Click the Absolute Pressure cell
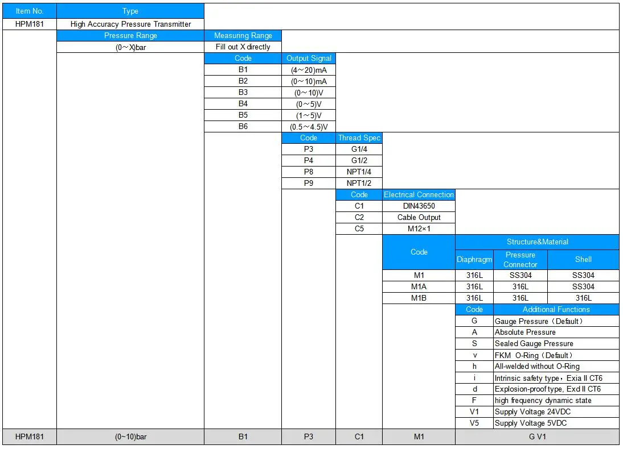Screen dimensions: 623x449 (x=556, y=332)
